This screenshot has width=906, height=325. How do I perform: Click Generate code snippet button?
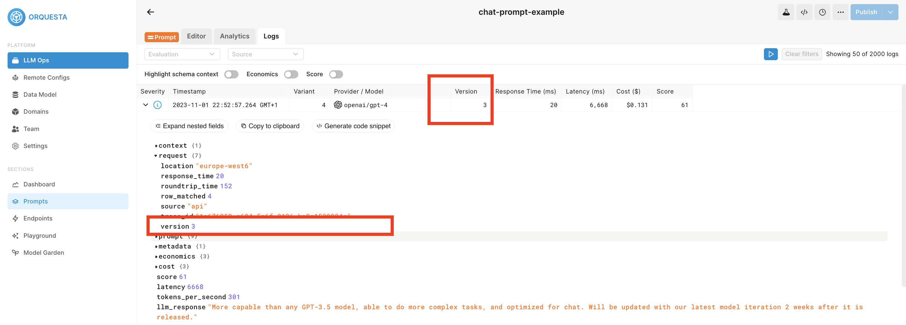tap(353, 126)
